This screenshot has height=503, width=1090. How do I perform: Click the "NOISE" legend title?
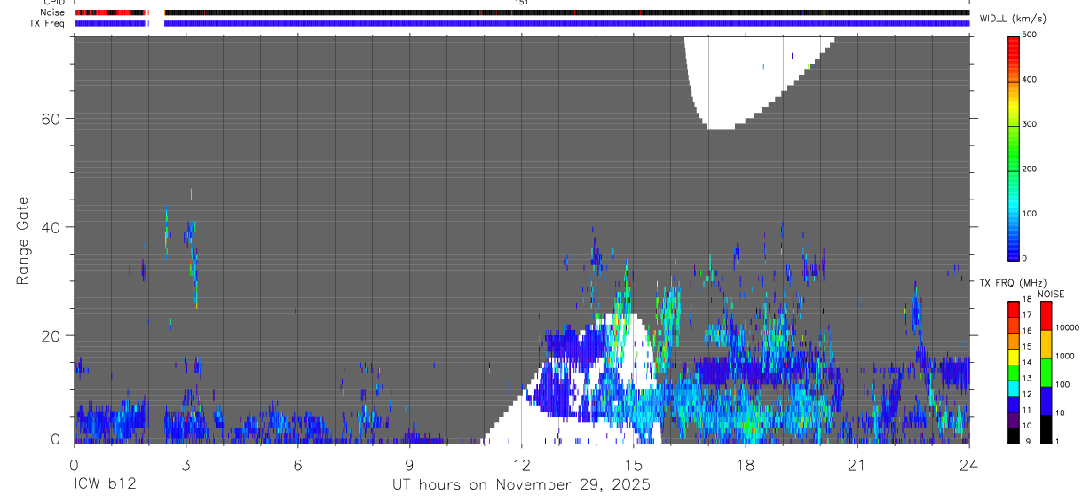(1051, 294)
